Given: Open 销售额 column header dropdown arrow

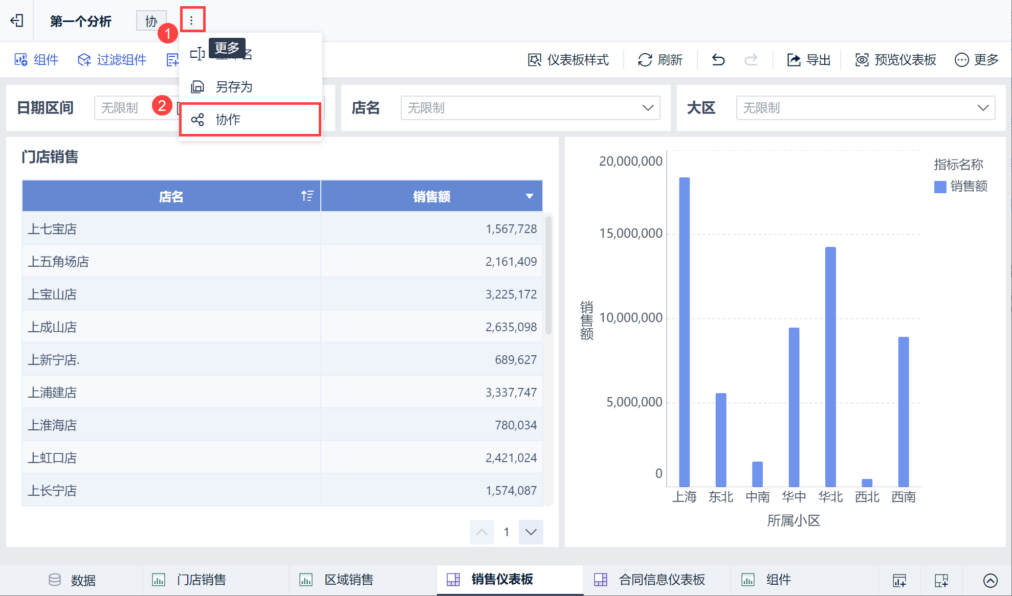Looking at the screenshot, I should (530, 196).
